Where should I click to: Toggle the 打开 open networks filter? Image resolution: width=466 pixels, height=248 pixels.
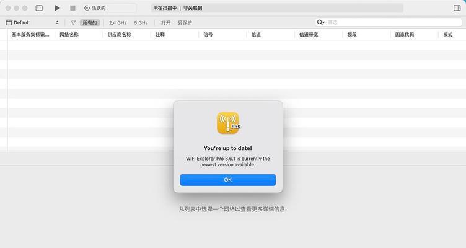click(x=165, y=22)
